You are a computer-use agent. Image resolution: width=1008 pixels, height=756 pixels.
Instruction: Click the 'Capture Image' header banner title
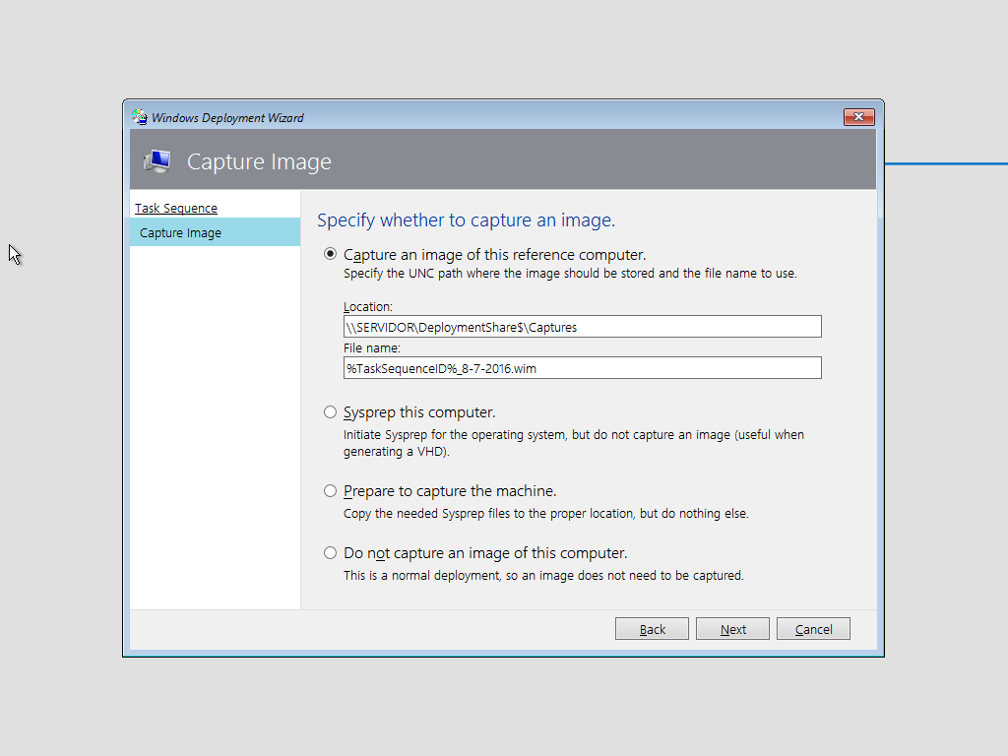pyautogui.click(x=259, y=162)
